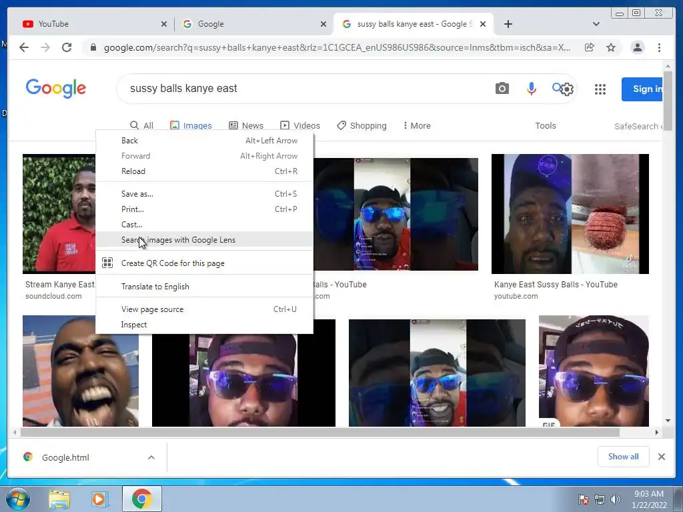Select Search images with Google Lens
683x512 pixels.
click(204, 240)
